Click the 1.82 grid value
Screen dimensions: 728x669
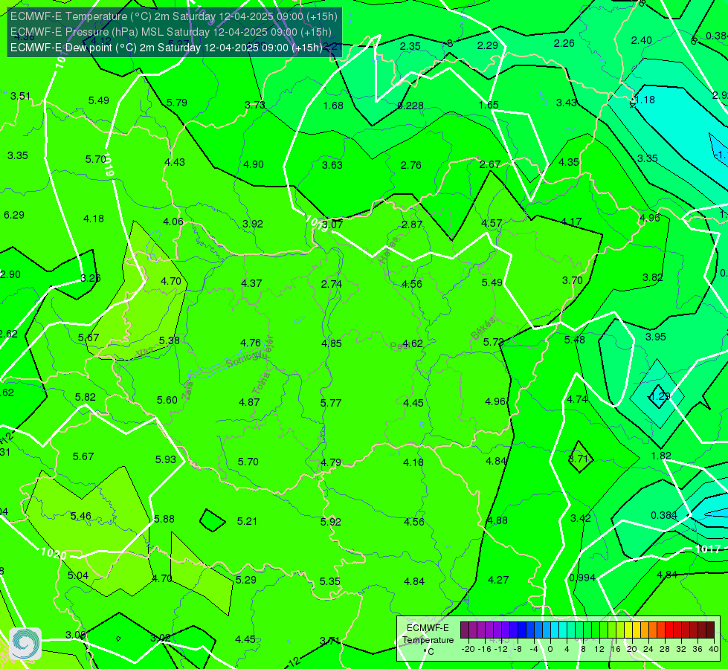(x=661, y=456)
